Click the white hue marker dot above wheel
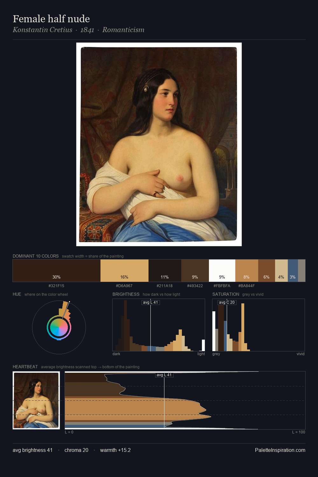 (69, 302)
